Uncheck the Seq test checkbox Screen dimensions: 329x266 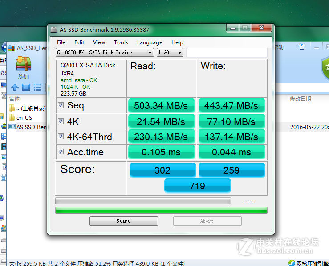[61, 105]
